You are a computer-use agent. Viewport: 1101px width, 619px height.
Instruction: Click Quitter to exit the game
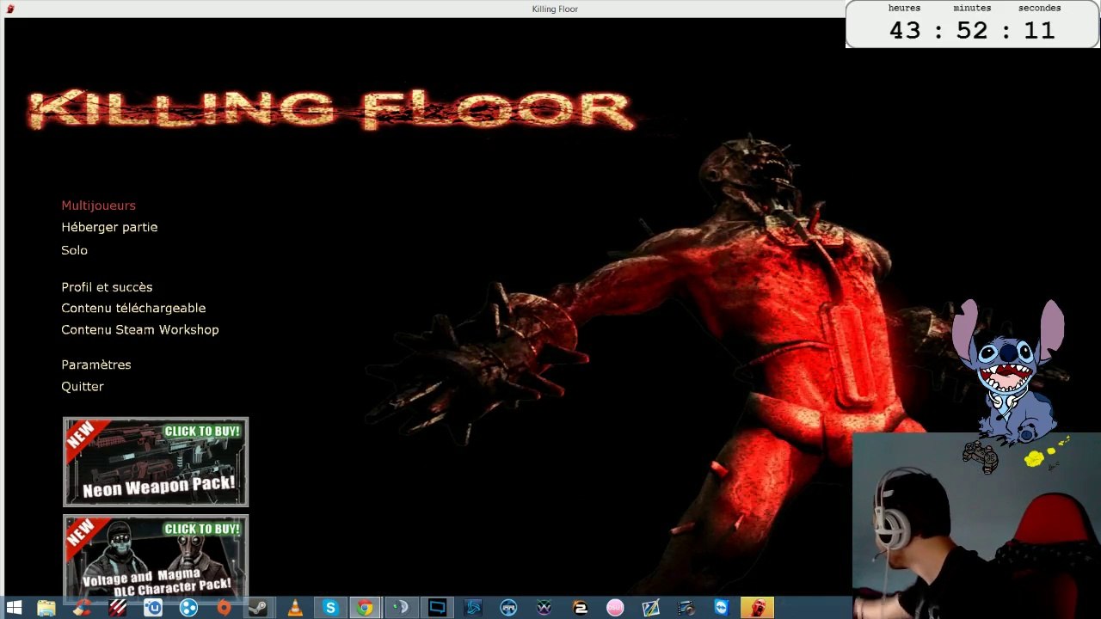(x=83, y=386)
